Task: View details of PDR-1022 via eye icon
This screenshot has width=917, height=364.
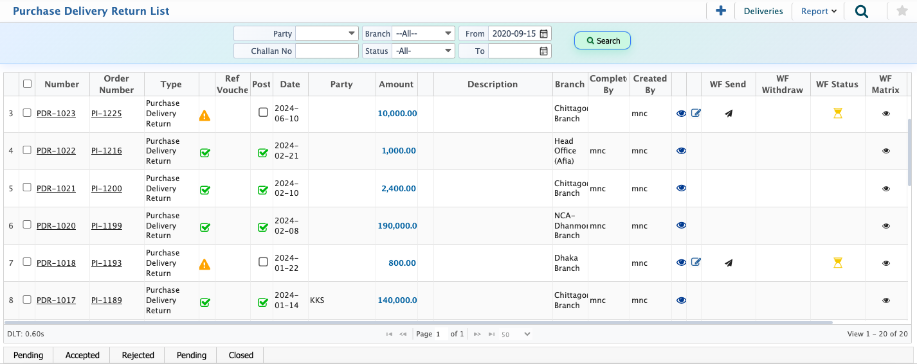Action: tap(681, 151)
